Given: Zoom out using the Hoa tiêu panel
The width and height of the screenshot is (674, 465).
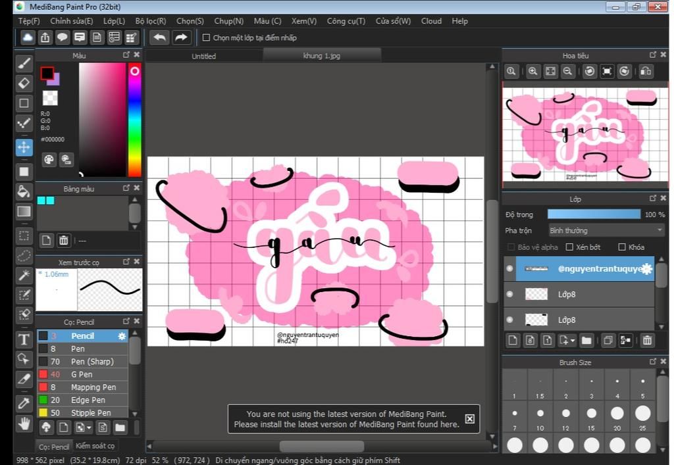Looking at the screenshot, I should pos(567,71).
